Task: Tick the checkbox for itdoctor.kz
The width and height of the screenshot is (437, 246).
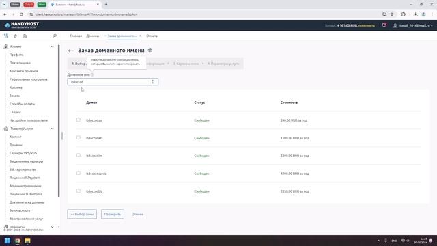Action: click(x=79, y=137)
